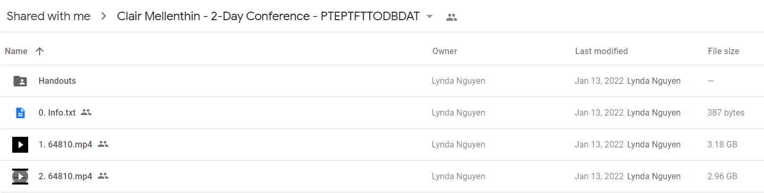Image resolution: width=764 pixels, height=193 pixels.
Task: Sort by the Last modified column header
Action: pos(601,51)
